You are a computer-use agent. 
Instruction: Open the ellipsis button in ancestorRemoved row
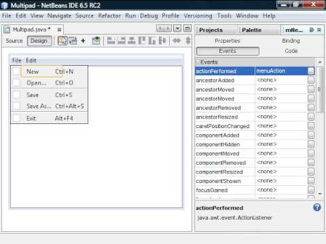[x=311, y=108]
